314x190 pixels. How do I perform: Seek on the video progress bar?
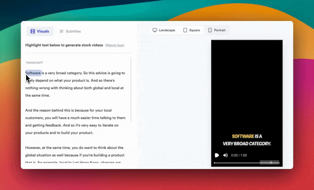(x=247, y=163)
